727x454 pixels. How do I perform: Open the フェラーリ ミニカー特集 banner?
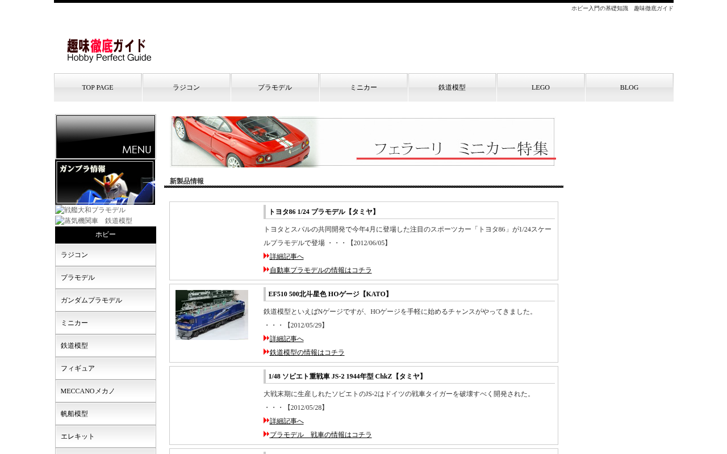point(363,142)
